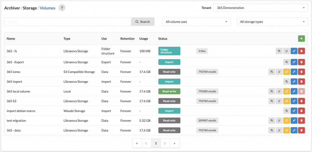Edit the 365 - Export volume
The height and width of the screenshot is (152, 312).
pyautogui.click(x=294, y=62)
